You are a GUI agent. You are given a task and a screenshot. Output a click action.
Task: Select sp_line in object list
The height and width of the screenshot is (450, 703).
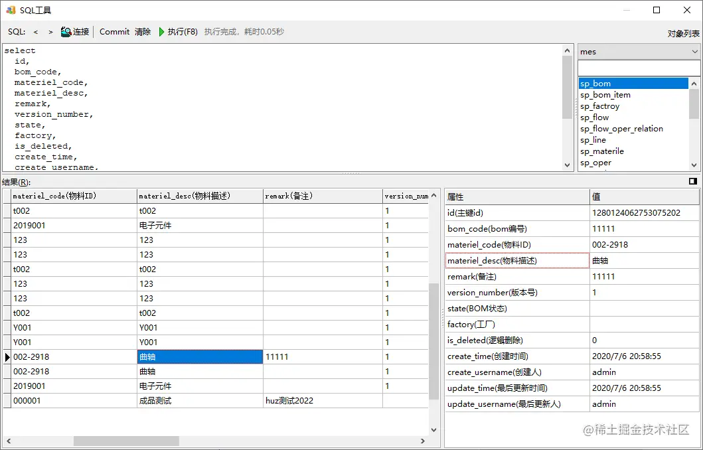[633, 140]
